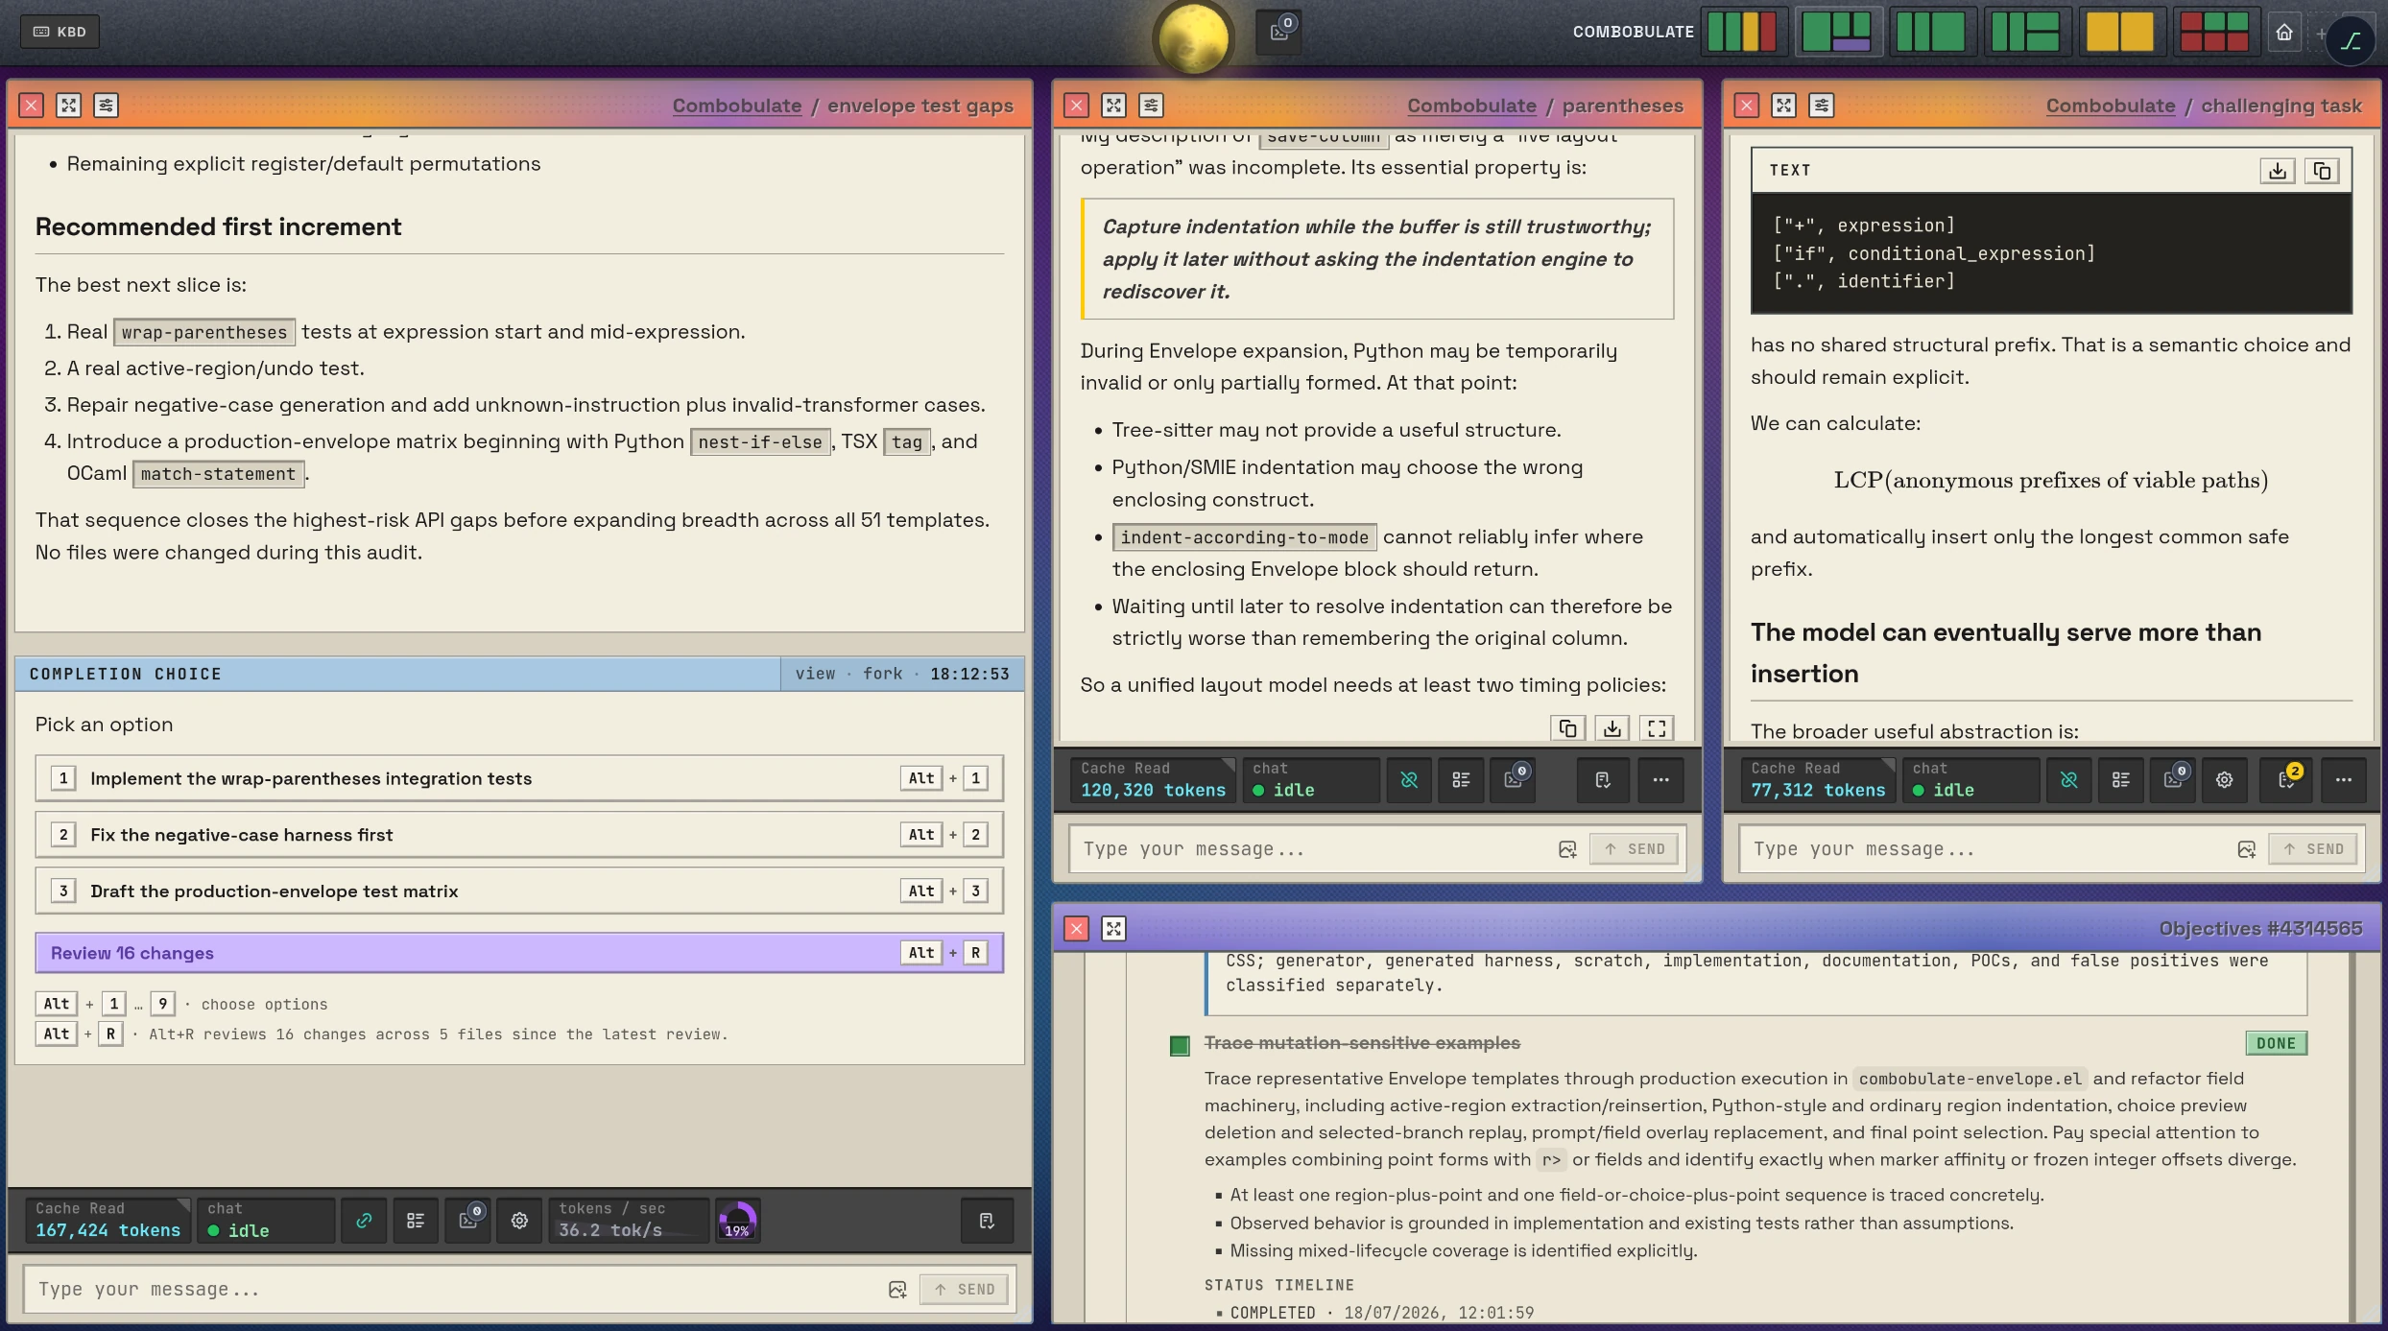Image resolution: width=2388 pixels, height=1331 pixels.
Task: Open the sliders settings icon in challenging task panel
Action: (x=1821, y=106)
